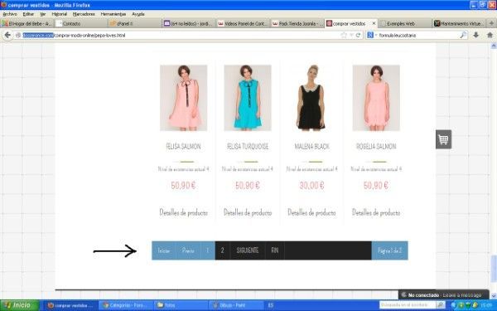Select page 1 in pagination

(208, 250)
